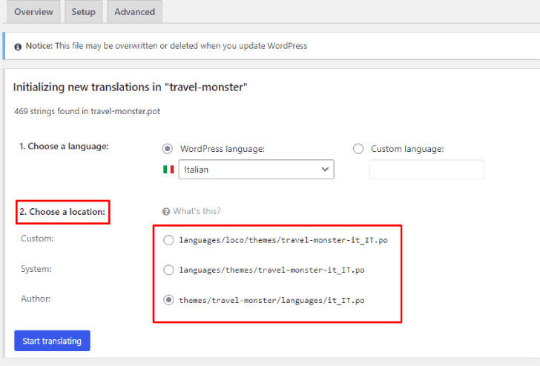
Task: Choose the System languages/themes location
Action: [168, 270]
